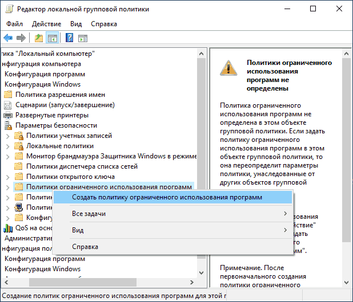Expand Политики открытого ключа node

click(x=7, y=177)
